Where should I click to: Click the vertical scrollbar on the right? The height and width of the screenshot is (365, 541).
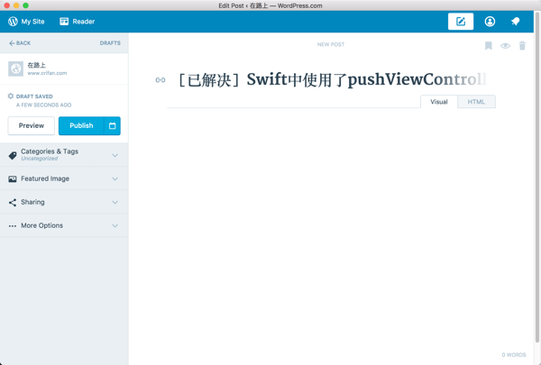pos(536,178)
